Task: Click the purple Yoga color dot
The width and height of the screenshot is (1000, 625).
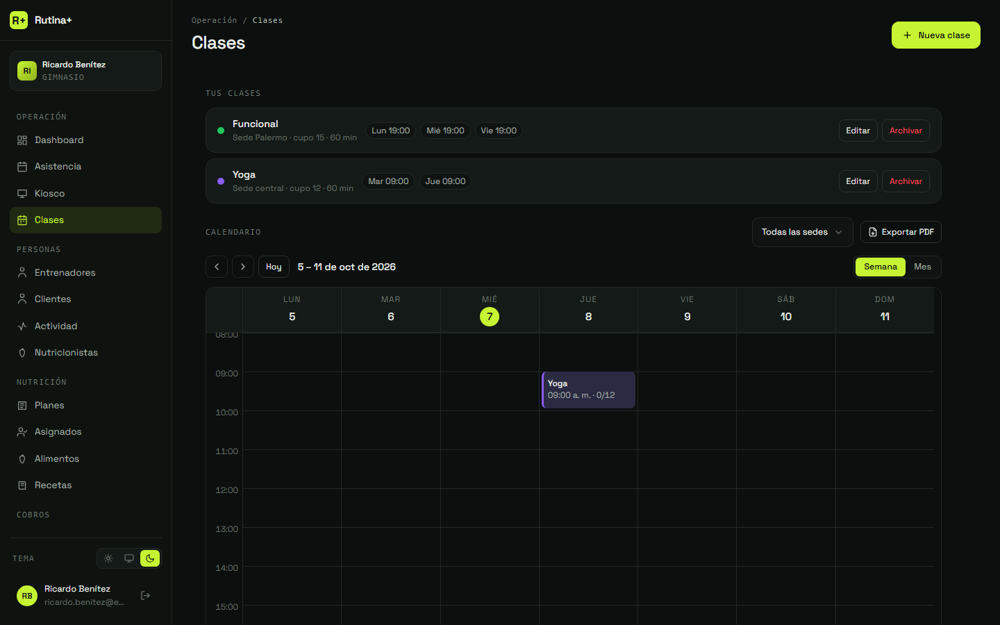Action: (x=221, y=181)
